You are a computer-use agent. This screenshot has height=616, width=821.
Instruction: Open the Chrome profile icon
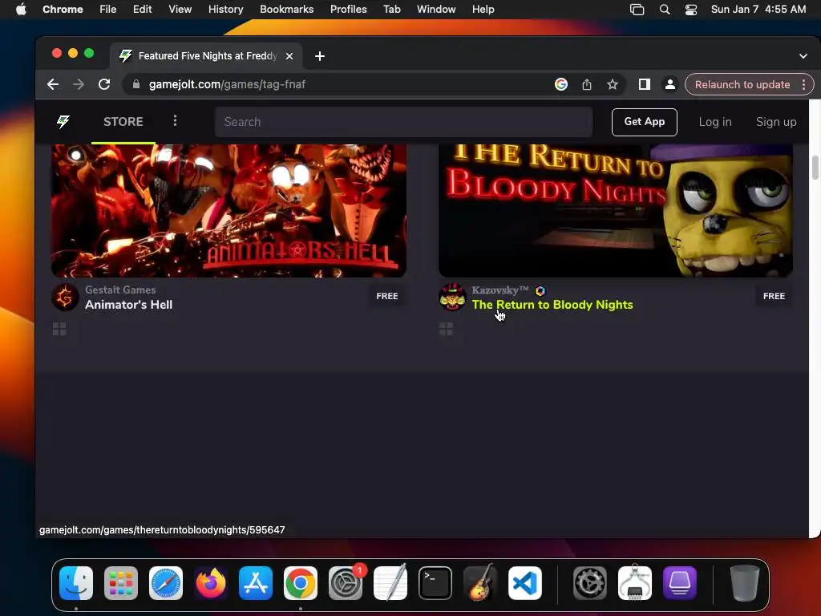(x=669, y=84)
